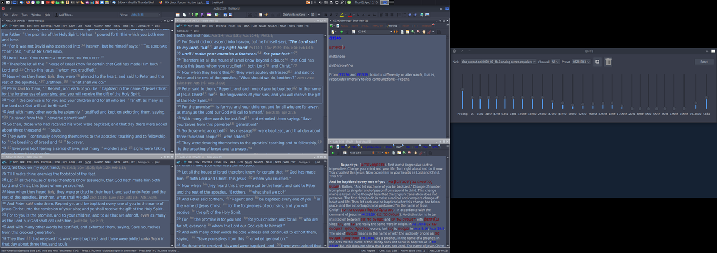Image resolution: width=717 pixels, height=253 pixels.
Task: Click the save preset floppy icon in qpaeq
Action: pos(597,62)
